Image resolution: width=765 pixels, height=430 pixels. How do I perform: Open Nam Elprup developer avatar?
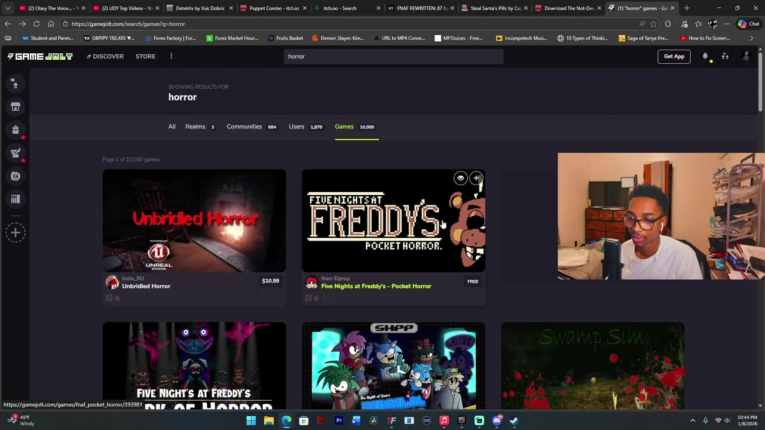click(x=311, y=282)
